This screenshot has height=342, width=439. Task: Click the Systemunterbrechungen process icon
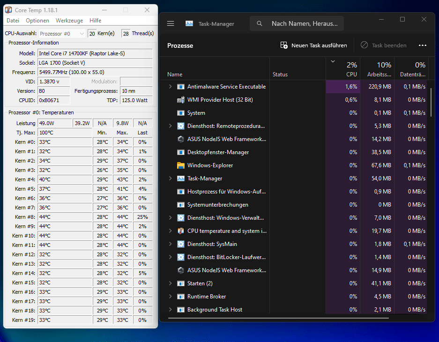click(181, 205)
